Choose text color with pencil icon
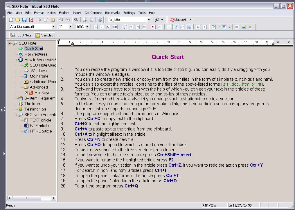Viewport: 295px width, 210px height. [x=213, y=27]
